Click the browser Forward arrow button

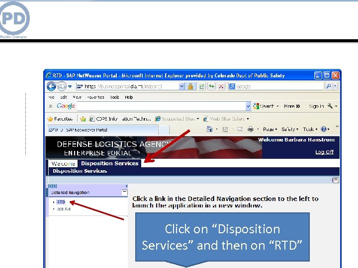[x=62, y=86]
